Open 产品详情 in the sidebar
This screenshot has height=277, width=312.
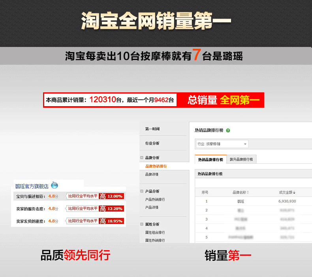(152, 207)
